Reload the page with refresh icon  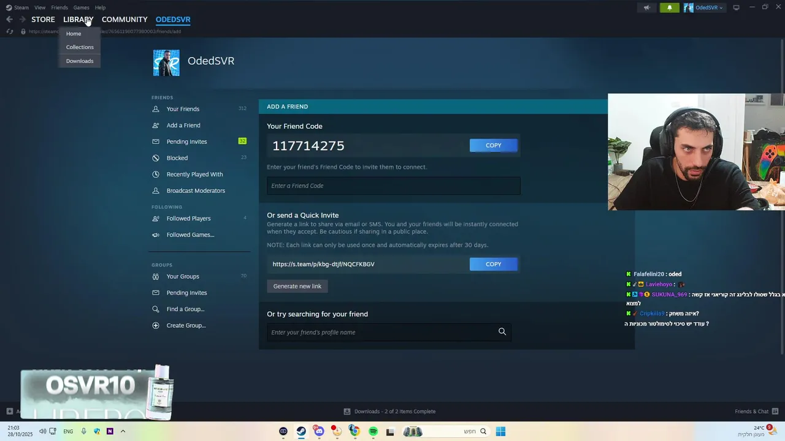point(10,31)
